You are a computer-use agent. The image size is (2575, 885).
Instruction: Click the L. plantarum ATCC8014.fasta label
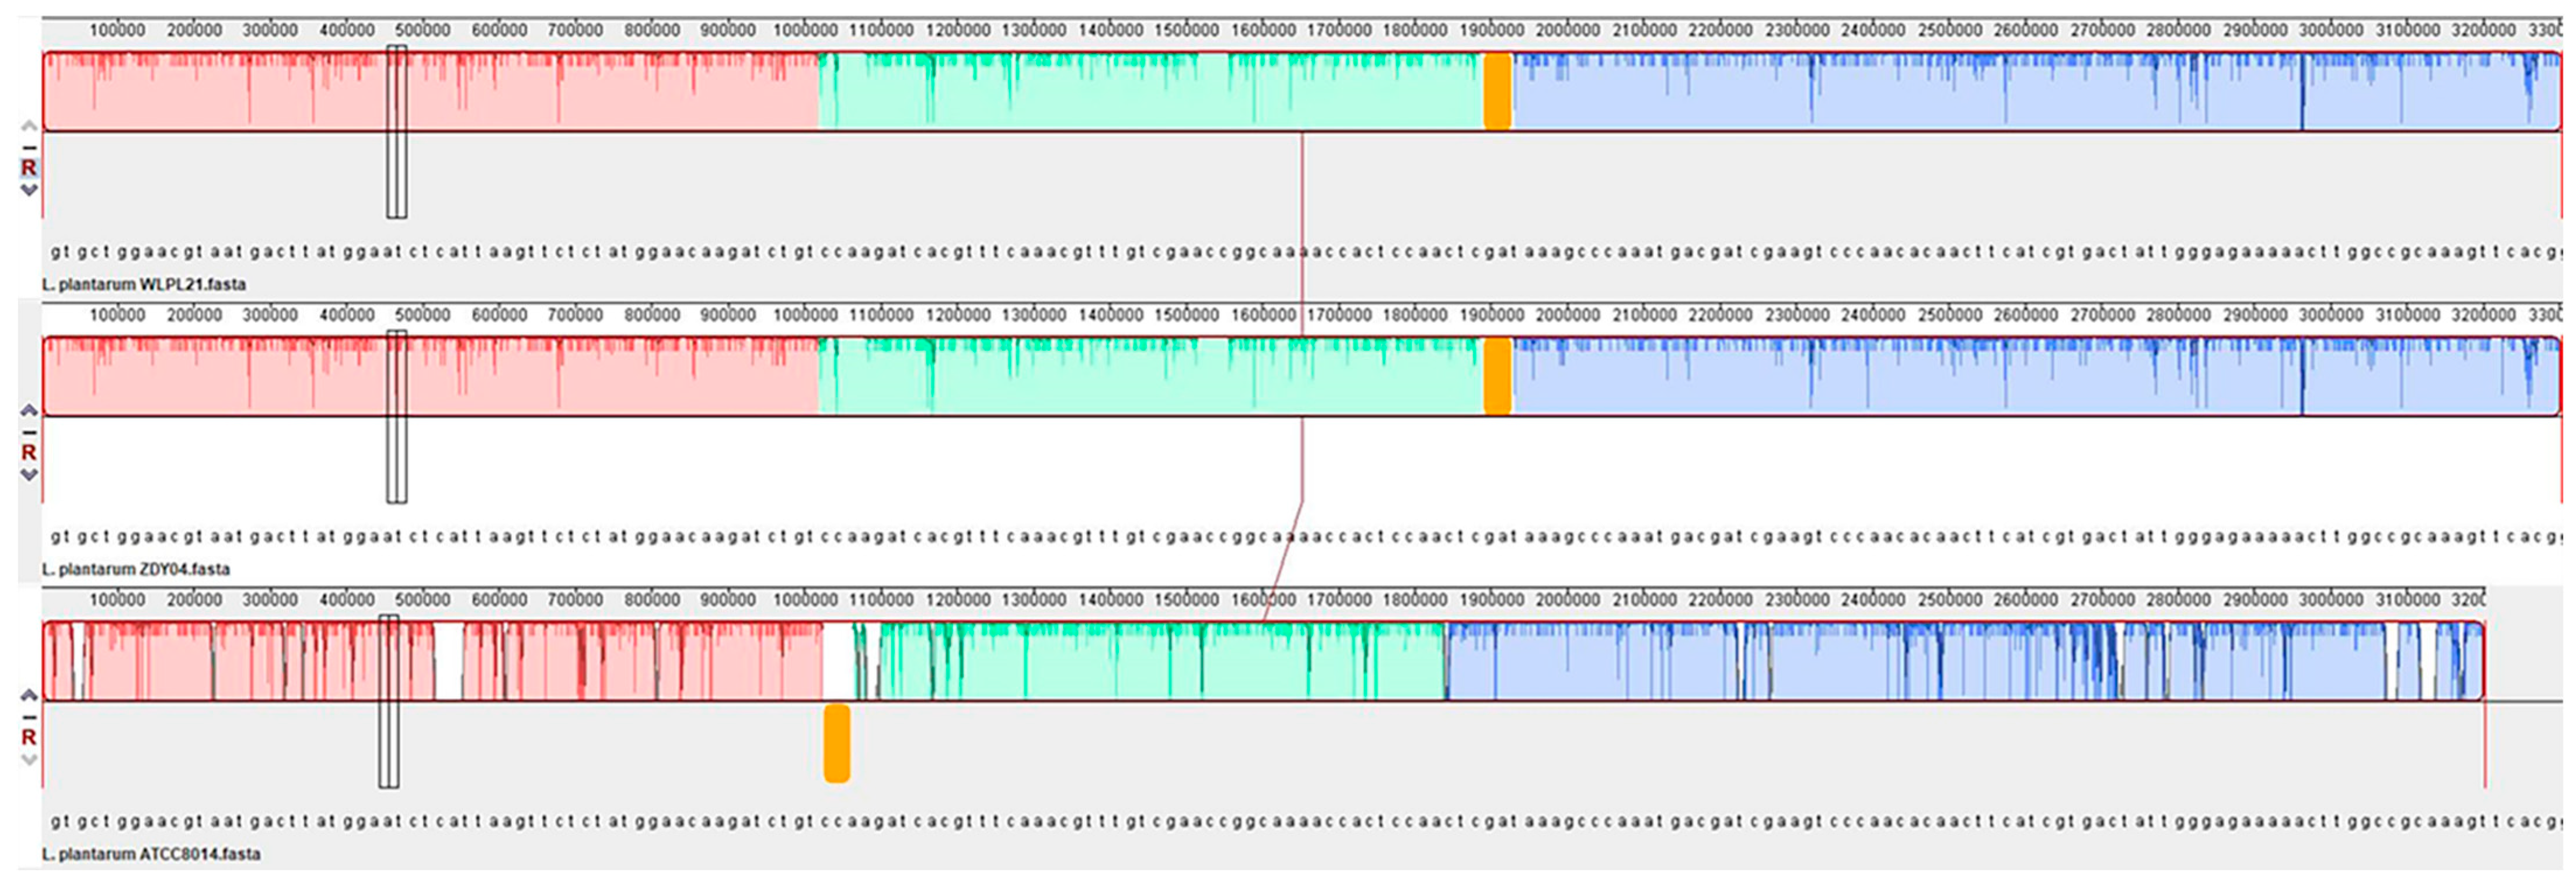click(151, 854)
